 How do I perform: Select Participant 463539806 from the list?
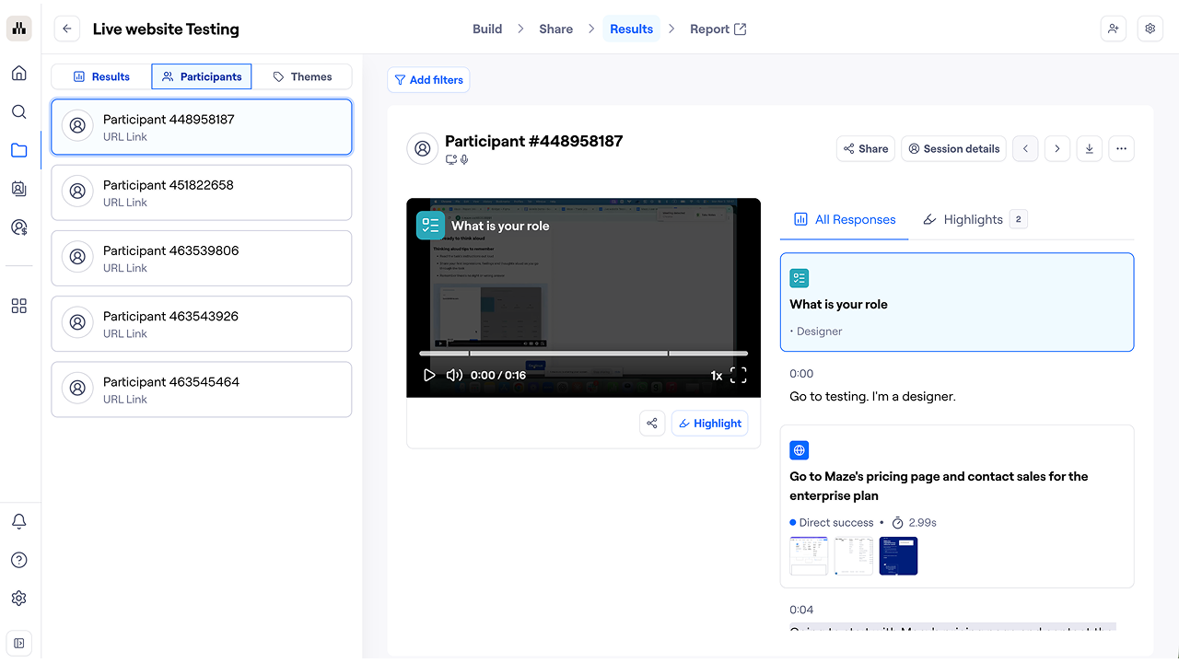202,258
